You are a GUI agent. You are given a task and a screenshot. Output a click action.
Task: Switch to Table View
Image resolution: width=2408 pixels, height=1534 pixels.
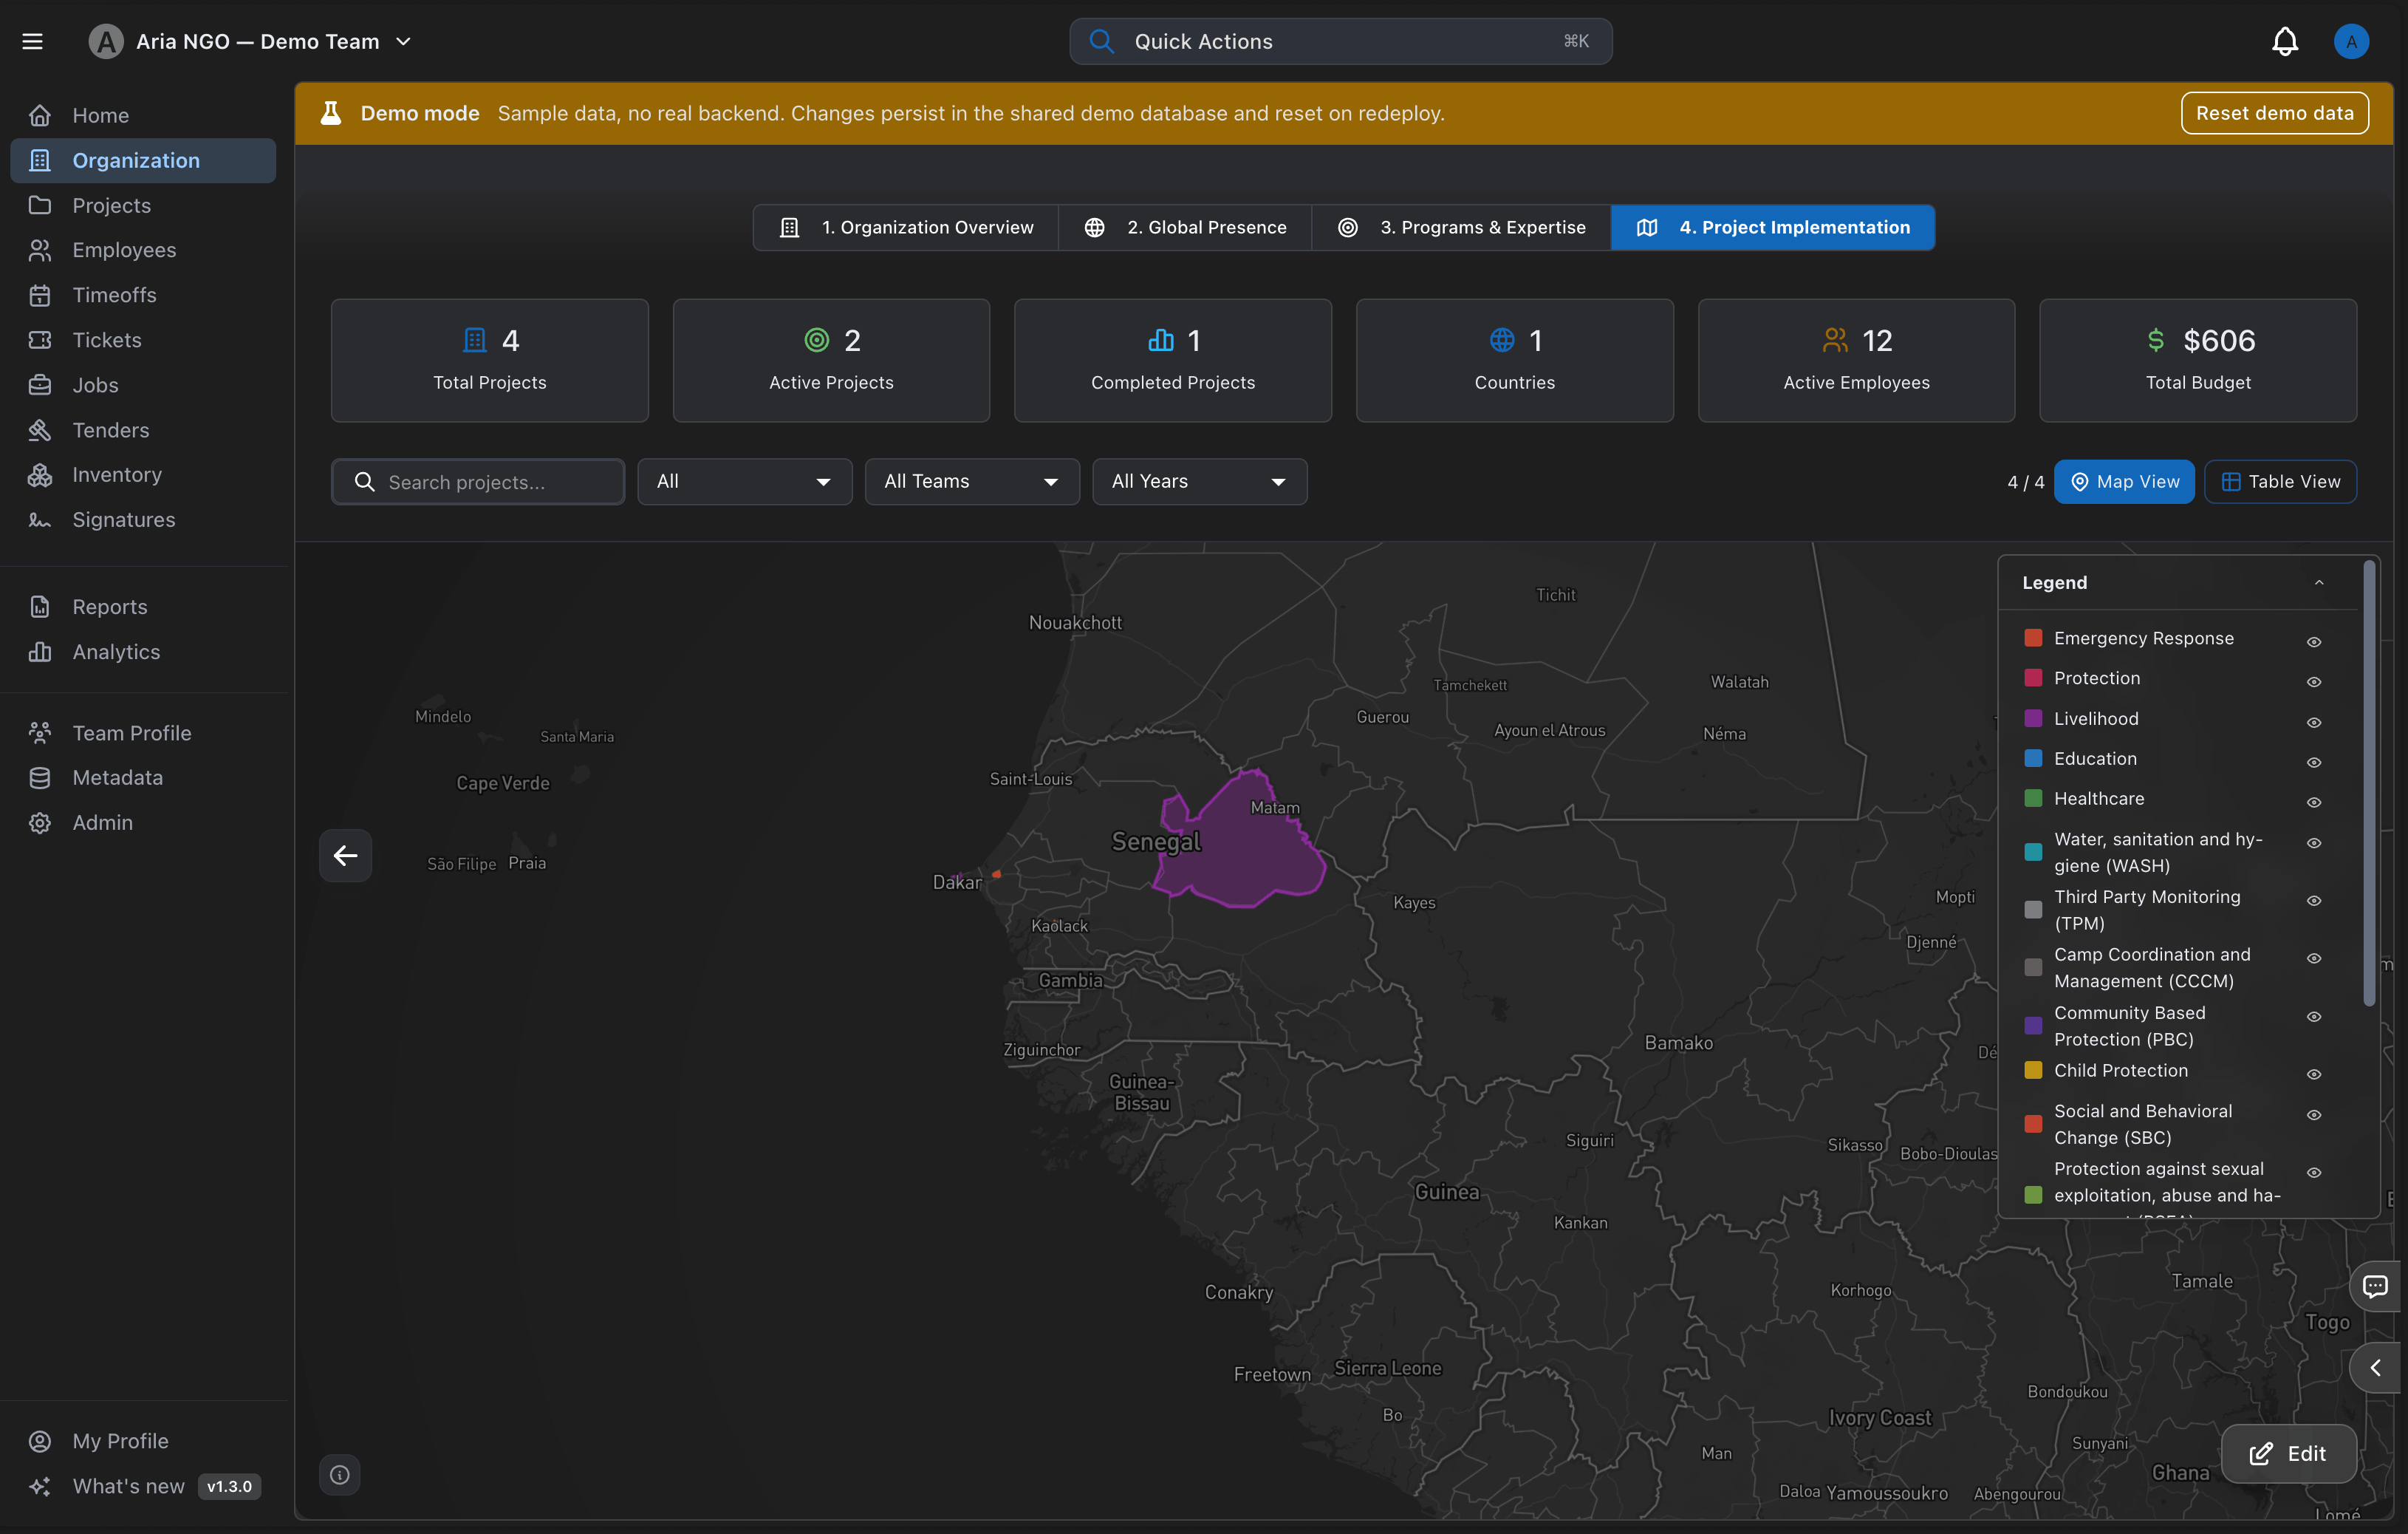point(2280,481)
